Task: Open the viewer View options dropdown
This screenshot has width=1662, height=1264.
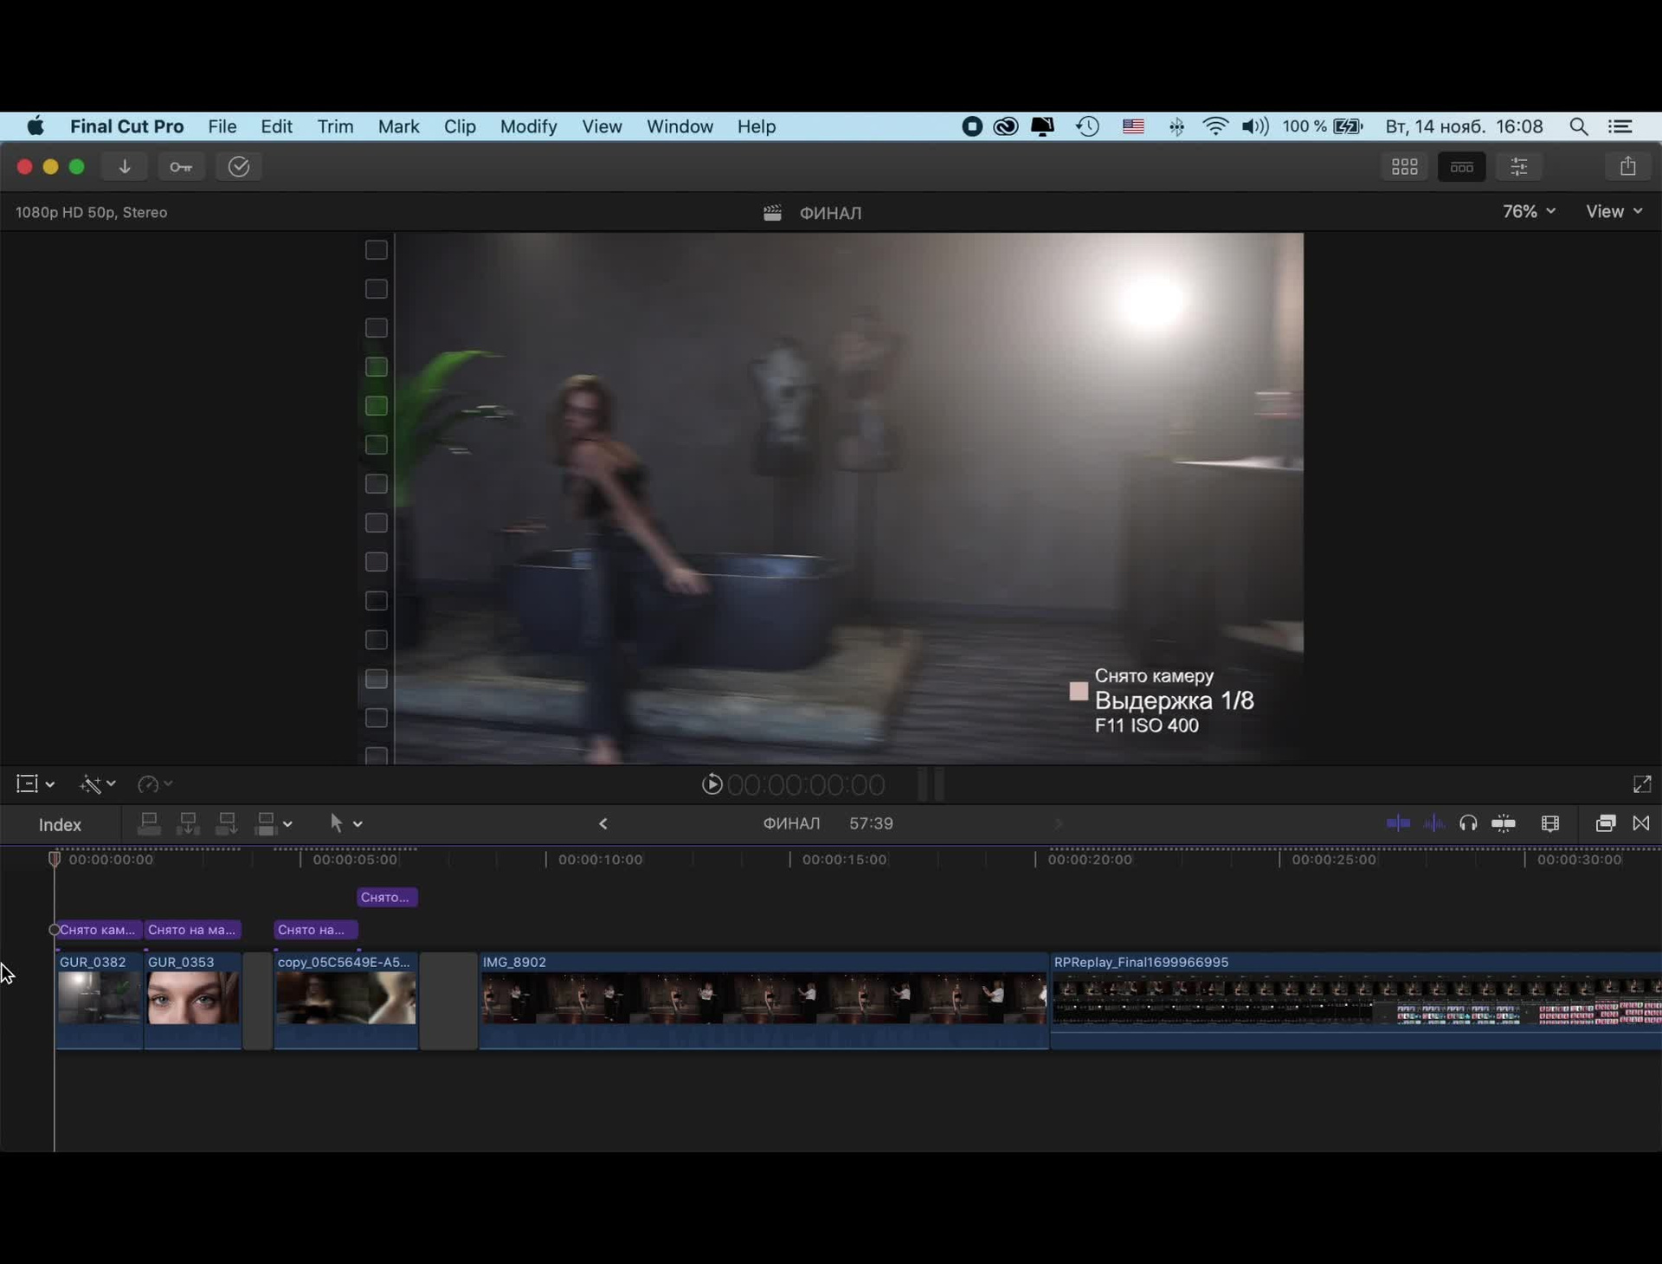Action: click(x=1614, y=211)
